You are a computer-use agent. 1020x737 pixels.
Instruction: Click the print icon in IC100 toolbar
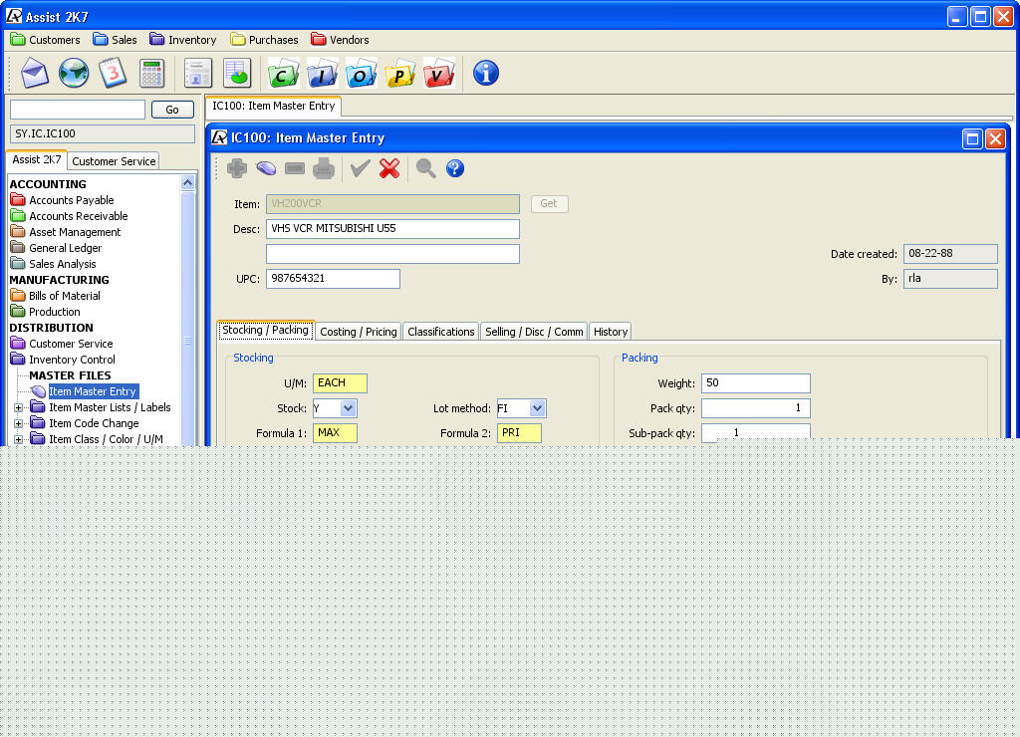point(324,168)
